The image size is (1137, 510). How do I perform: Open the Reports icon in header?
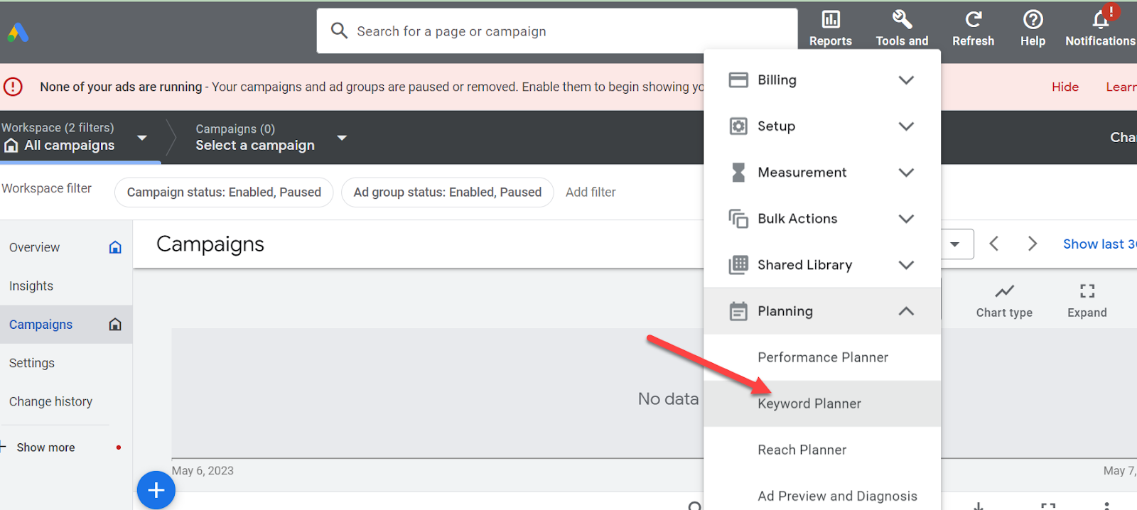[831, 19]
